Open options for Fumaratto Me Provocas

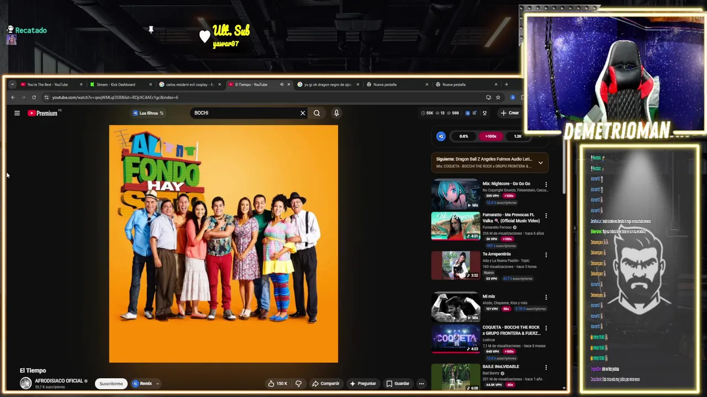[546, 216]
